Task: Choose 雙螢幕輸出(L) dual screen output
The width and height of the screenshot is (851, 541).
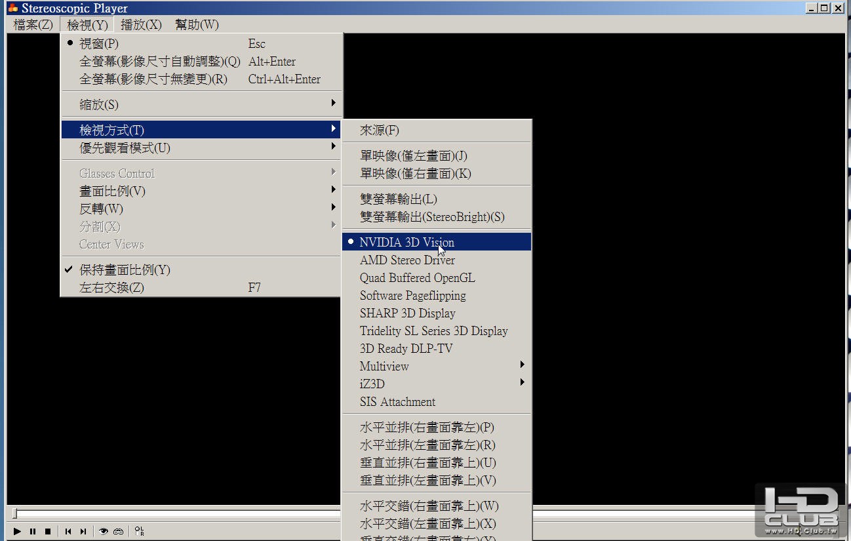Action: (x=437, y=199)
